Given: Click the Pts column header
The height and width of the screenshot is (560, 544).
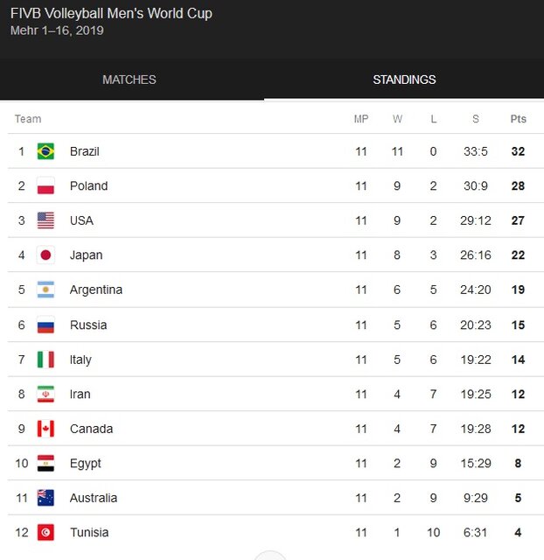Looking at the screenshot, I should point(519,119).
